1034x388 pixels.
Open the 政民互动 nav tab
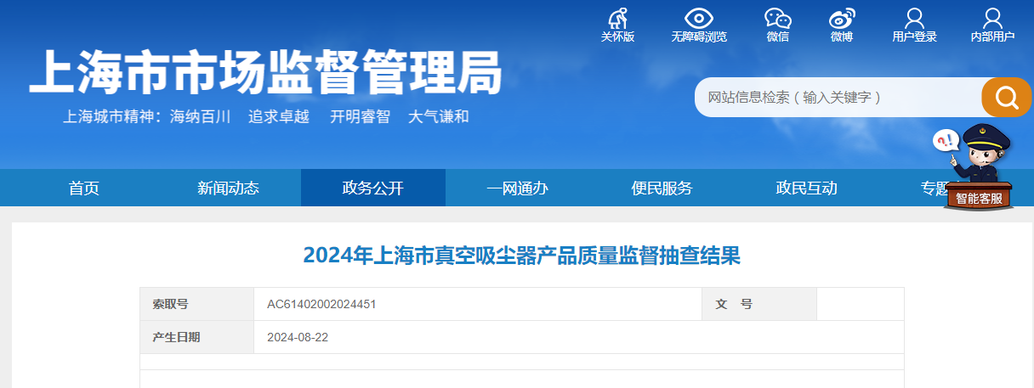[x=806, y=188]
